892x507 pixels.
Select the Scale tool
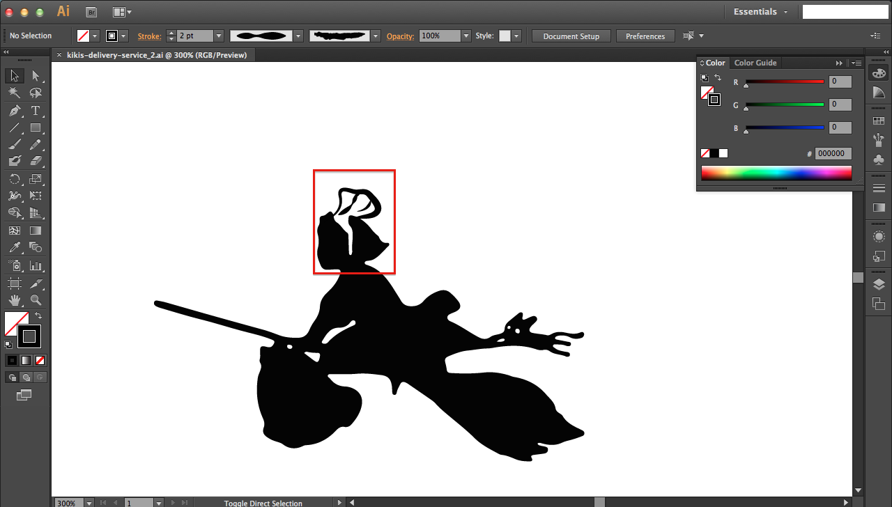coord(36,179)
